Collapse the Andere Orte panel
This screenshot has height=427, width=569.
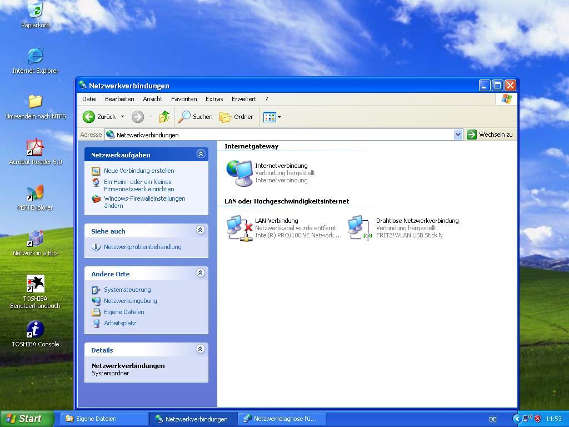(200, 272)
